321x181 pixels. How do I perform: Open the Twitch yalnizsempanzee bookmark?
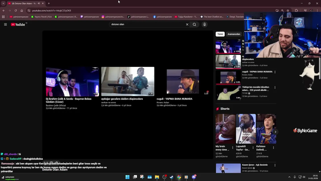point(90,17)
